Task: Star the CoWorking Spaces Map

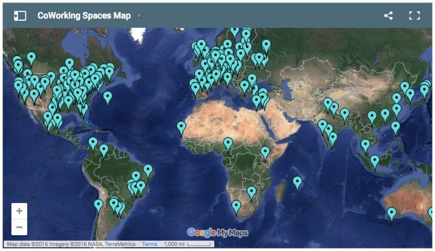Action: pyautogui.click(x=139, y=16)
